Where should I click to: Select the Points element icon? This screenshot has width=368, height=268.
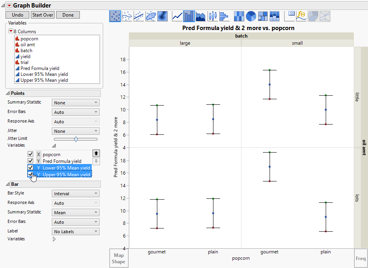[115, 16]
